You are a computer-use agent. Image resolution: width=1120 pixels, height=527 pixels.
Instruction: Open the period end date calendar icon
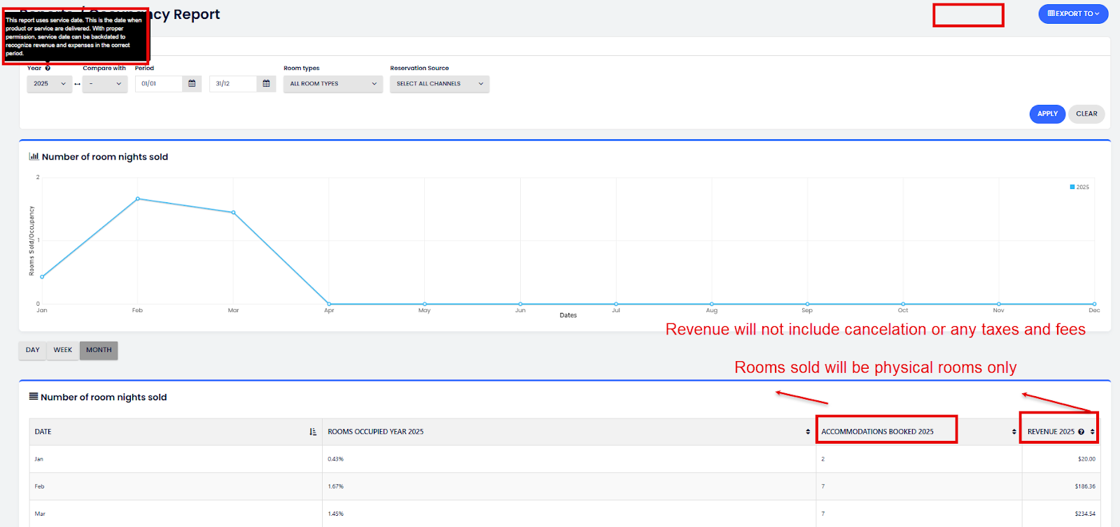(x=266, y=84)
